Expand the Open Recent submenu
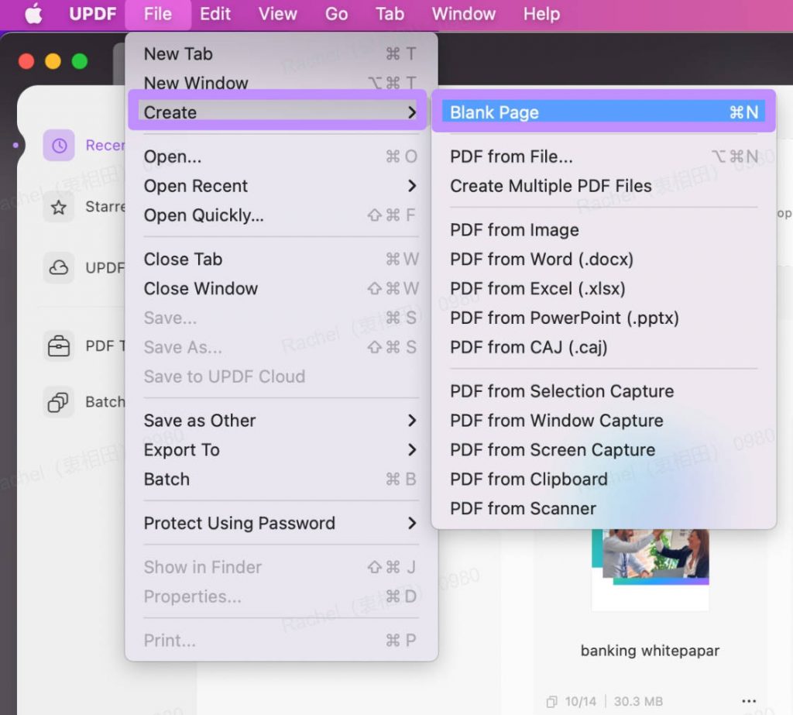This screenshot has height=715, width=793. pos(281,186)
